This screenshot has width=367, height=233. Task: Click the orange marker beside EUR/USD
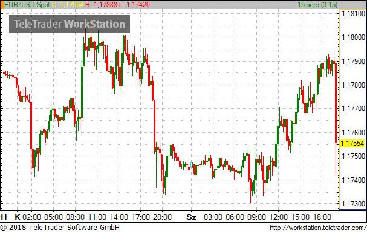(x=2, y=5)
